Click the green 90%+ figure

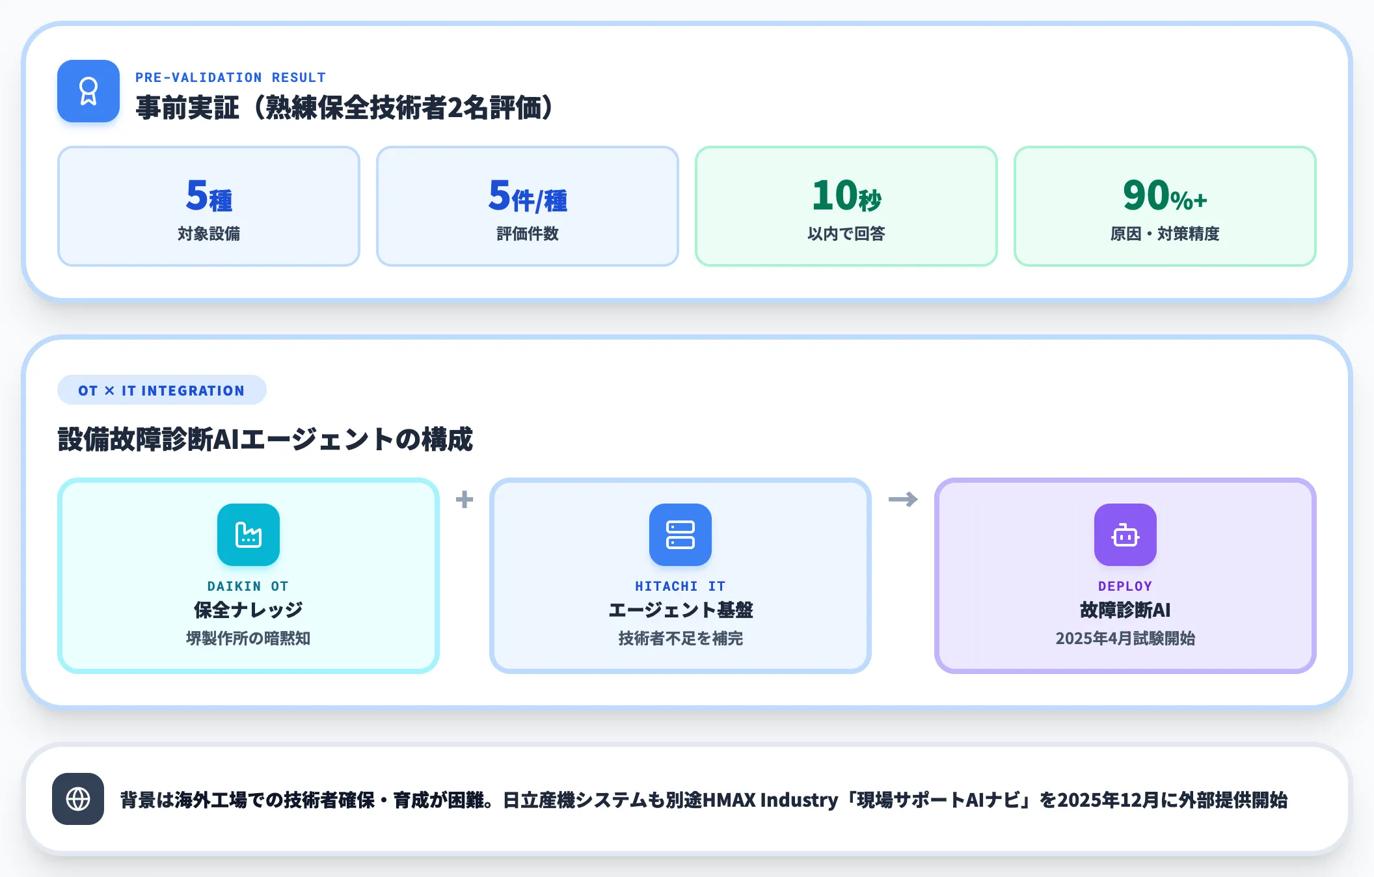pos(1165,195)
